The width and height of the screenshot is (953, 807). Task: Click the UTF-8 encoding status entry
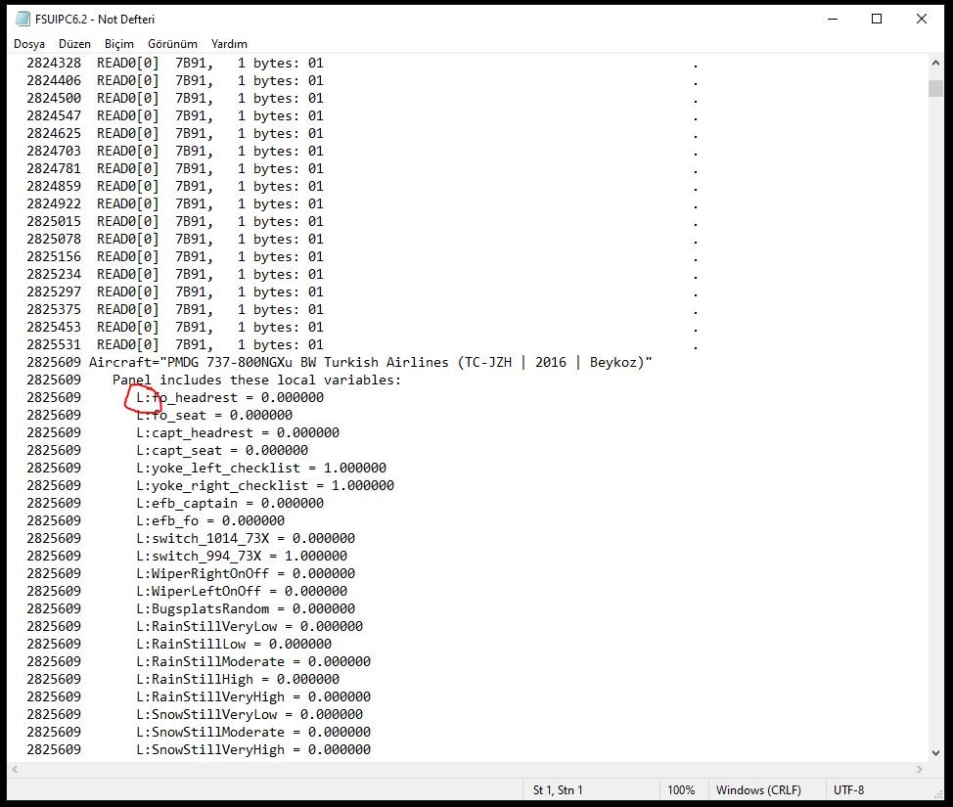click(848, 790)
